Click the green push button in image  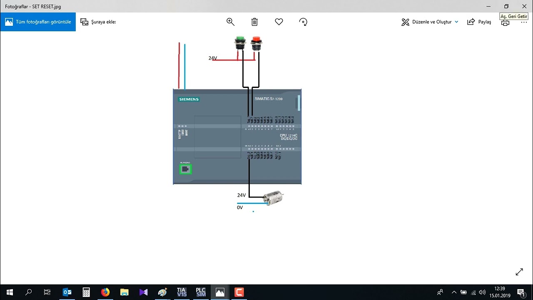[x=239, y=43]
